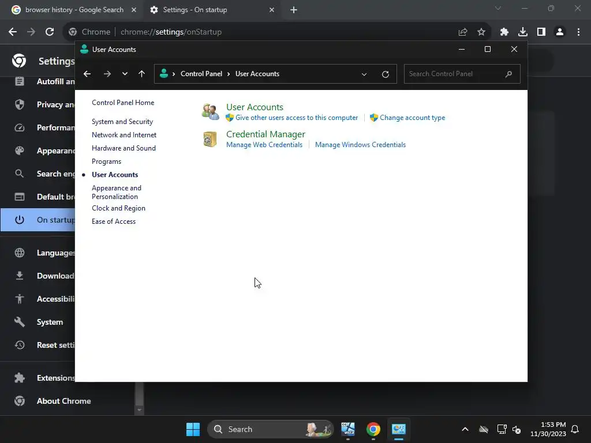The height and width of the screenshot is (443, 591).
Task: Open the taskbar clock showing 1:53 PM
Action: [x=548, y=429]
